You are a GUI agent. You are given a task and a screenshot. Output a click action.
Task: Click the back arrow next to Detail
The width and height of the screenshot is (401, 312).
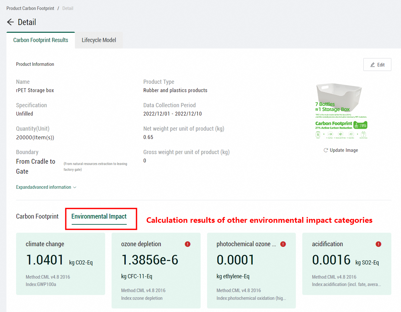[x=10, y=22]
